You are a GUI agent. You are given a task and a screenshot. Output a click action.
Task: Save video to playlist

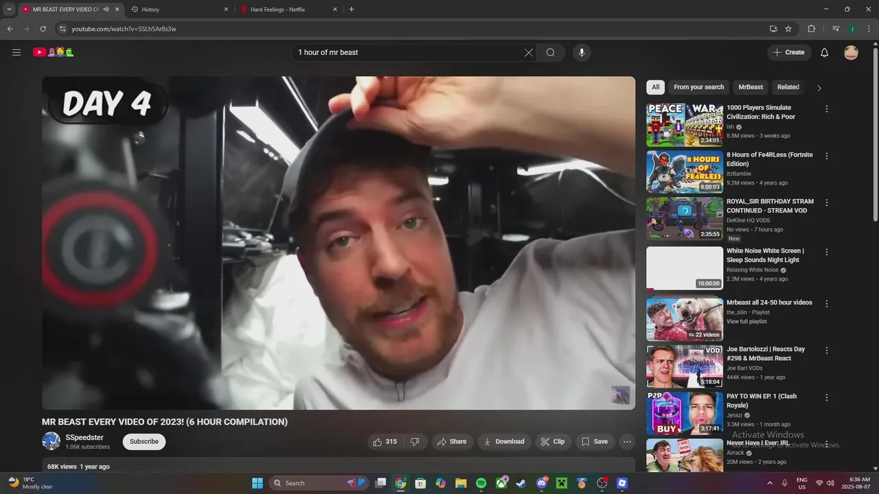[x=595, y=442]
